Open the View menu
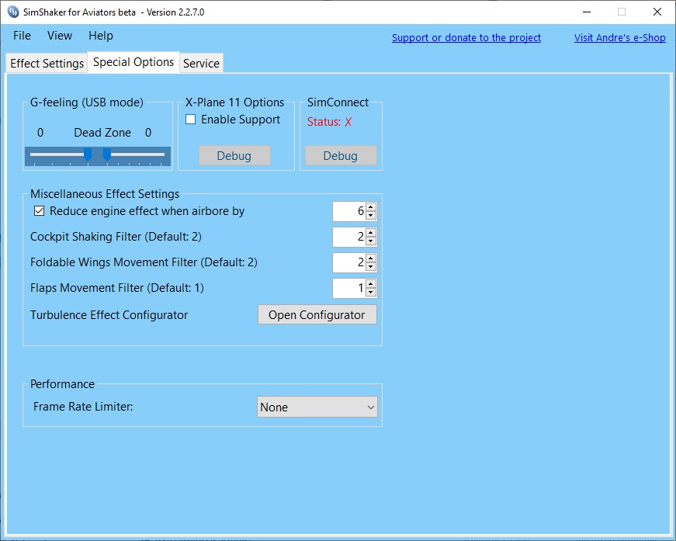 (x=59, y=36)
